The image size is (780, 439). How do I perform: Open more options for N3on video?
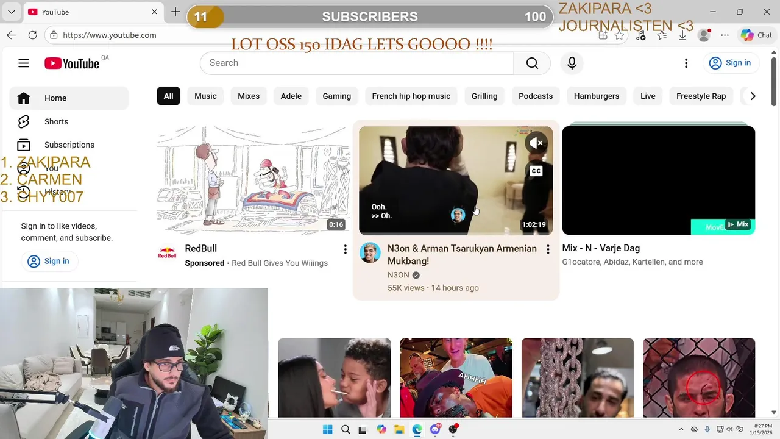[548, 249]
